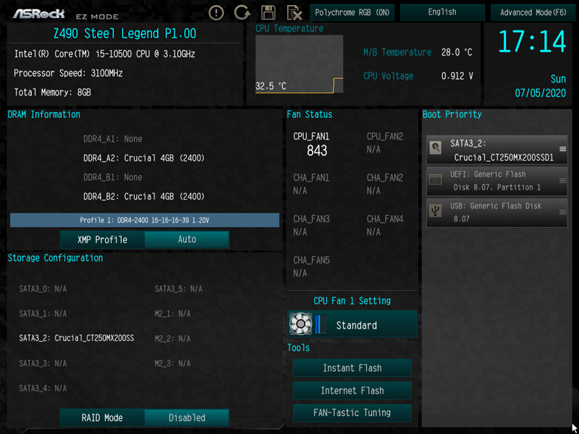The image size is (579, 434).
Task: Click the 17:14 clock display
Action: click(532, 41)
